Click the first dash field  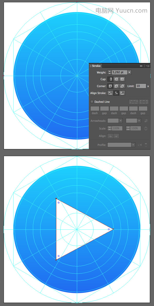(95, 108)
